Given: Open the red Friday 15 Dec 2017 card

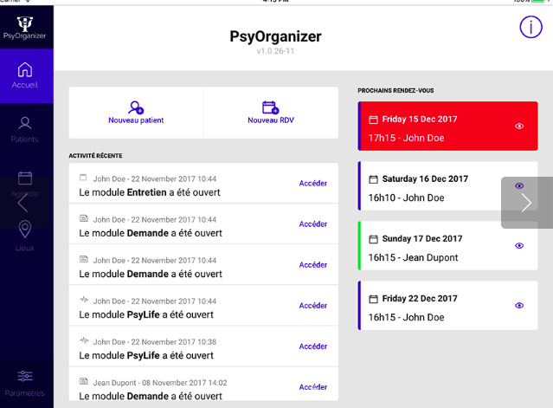Looking at the screenshot, I should click(x=448, y=126).
